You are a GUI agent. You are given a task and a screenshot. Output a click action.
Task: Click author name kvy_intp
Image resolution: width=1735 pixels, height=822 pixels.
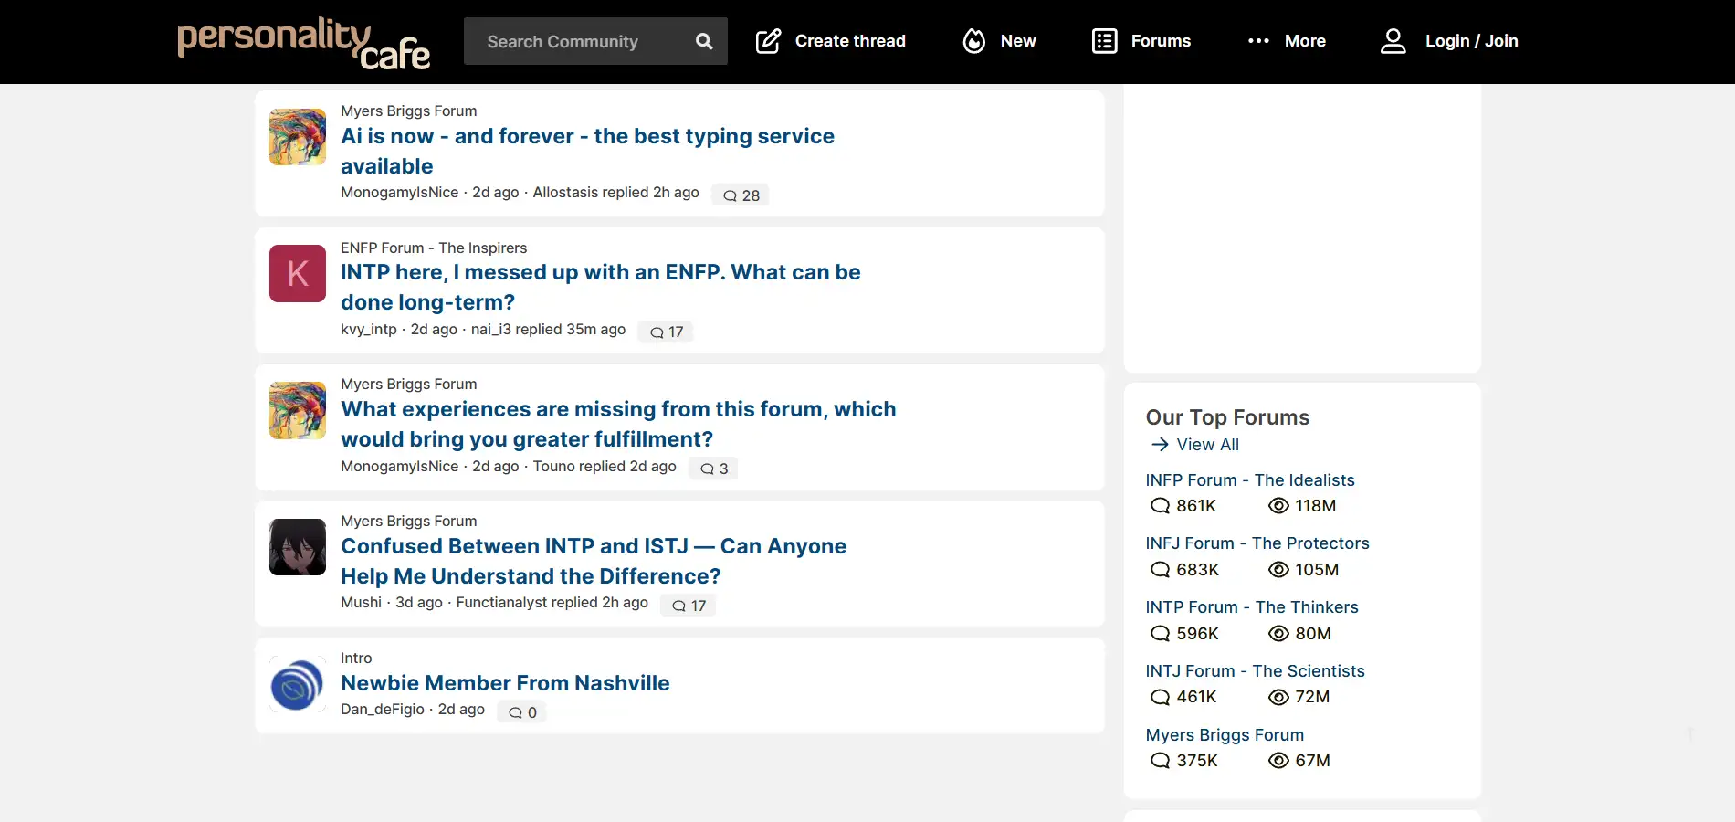(368, 330)
